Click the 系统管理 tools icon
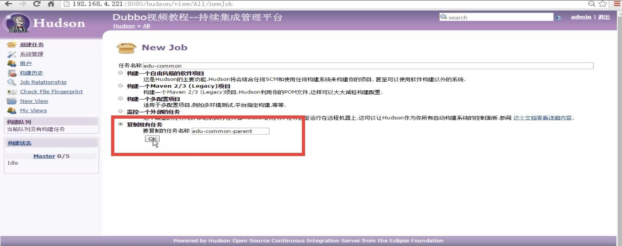Screen dimensions: 622x246 click(11, 54)
